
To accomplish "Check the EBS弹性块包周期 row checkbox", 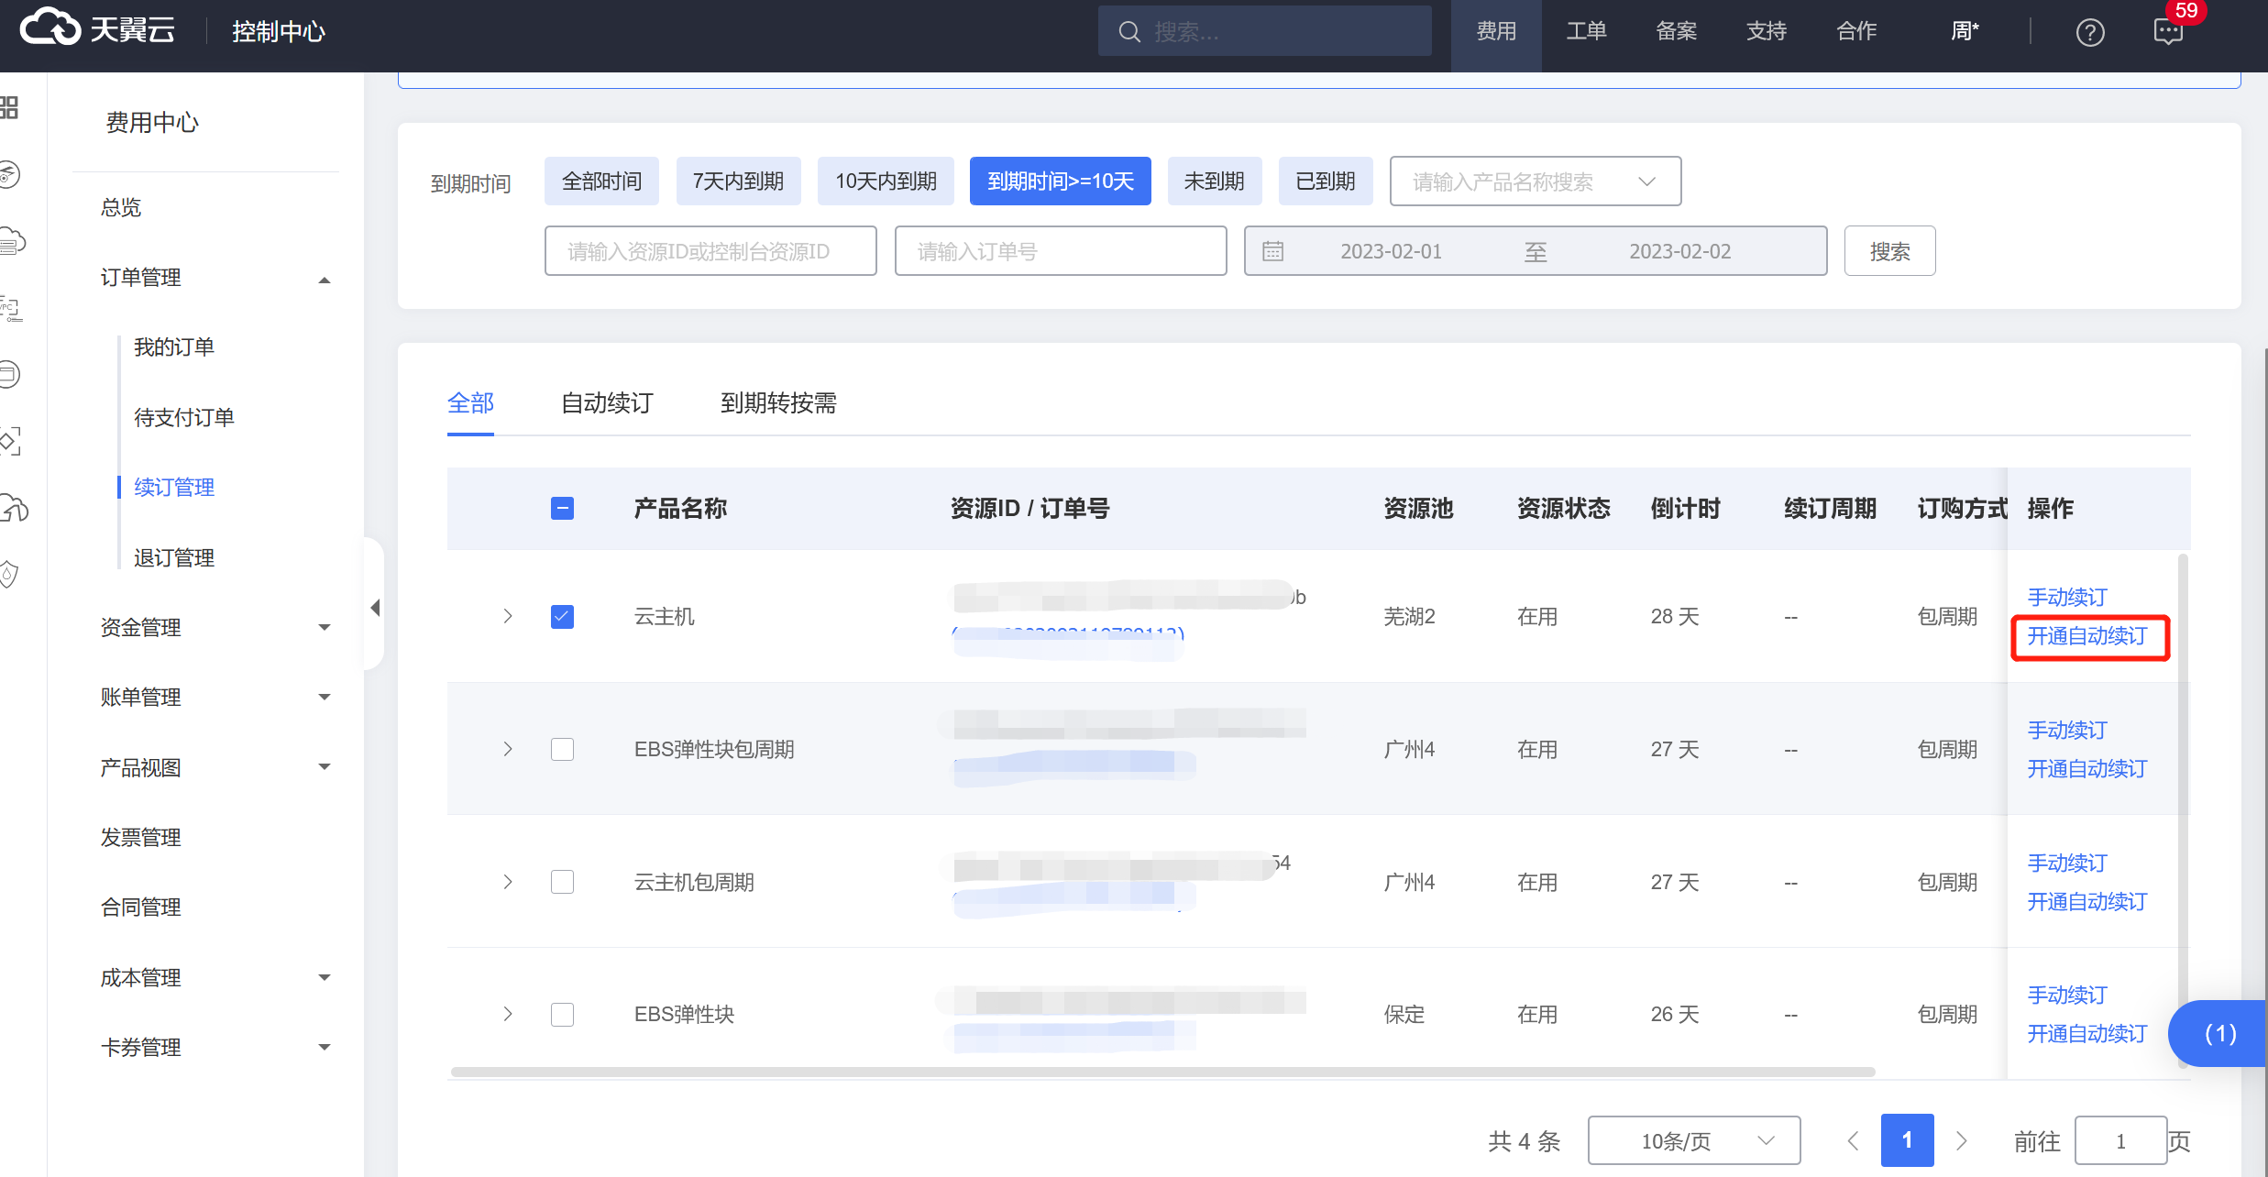I will coord(562,749).
